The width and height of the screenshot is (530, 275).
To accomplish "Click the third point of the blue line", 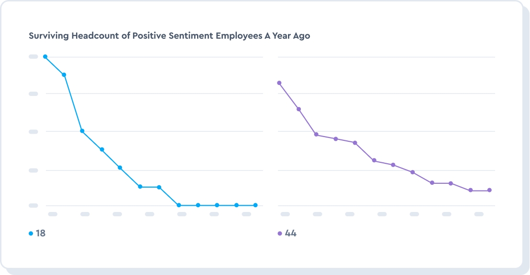I will [82, 131].
